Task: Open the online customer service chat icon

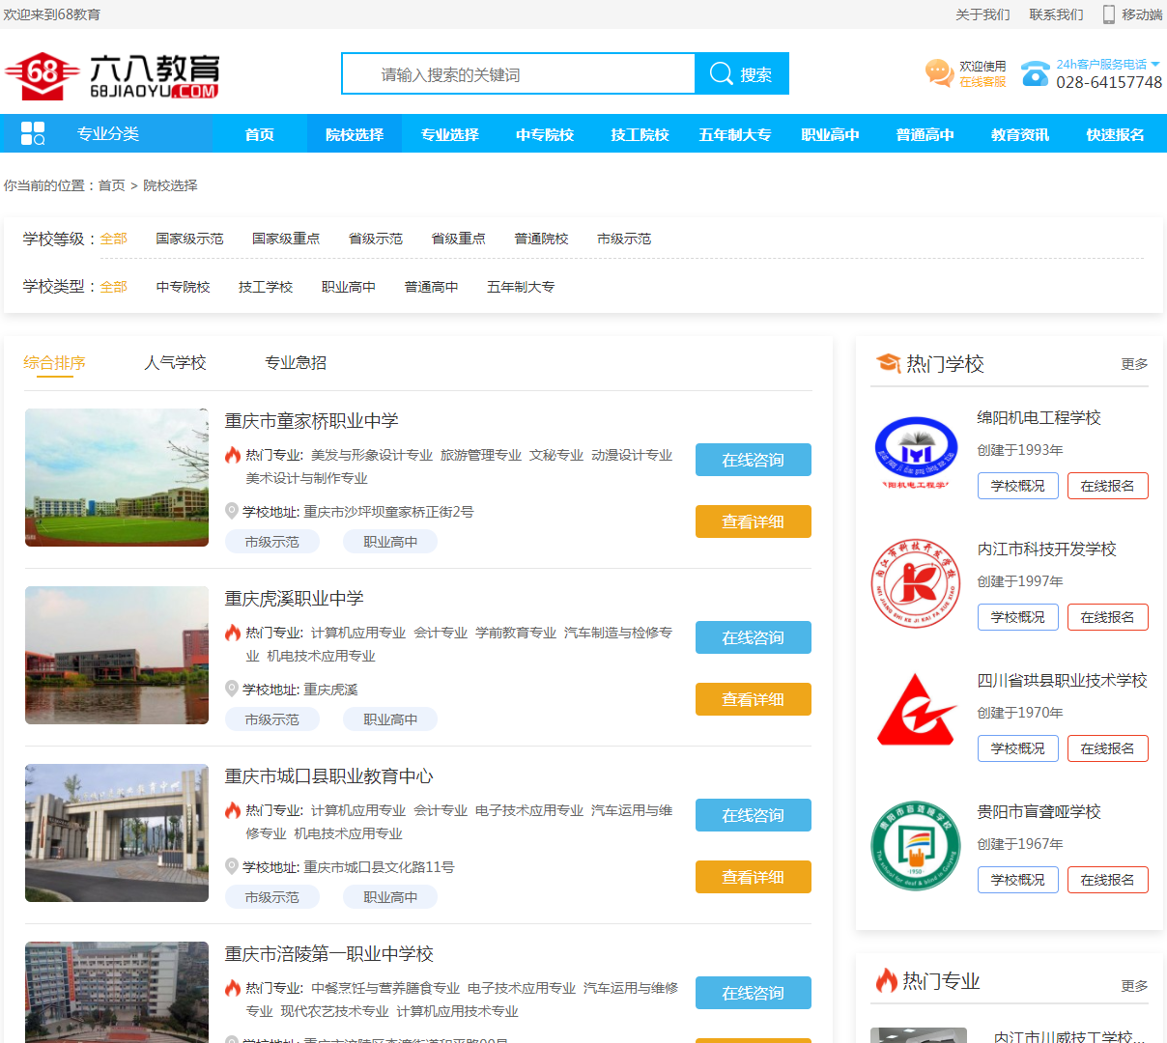Action: [x=939, y=73]
